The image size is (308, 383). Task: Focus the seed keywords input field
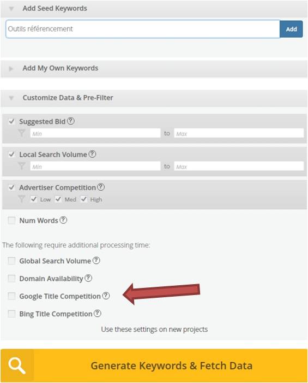(142, 29)
